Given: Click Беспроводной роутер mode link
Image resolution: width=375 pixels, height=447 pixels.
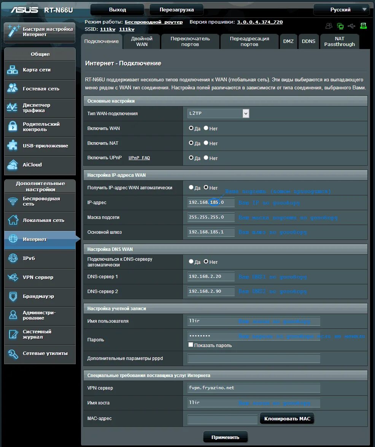Looking at the screenshot, I should (154, 22).
